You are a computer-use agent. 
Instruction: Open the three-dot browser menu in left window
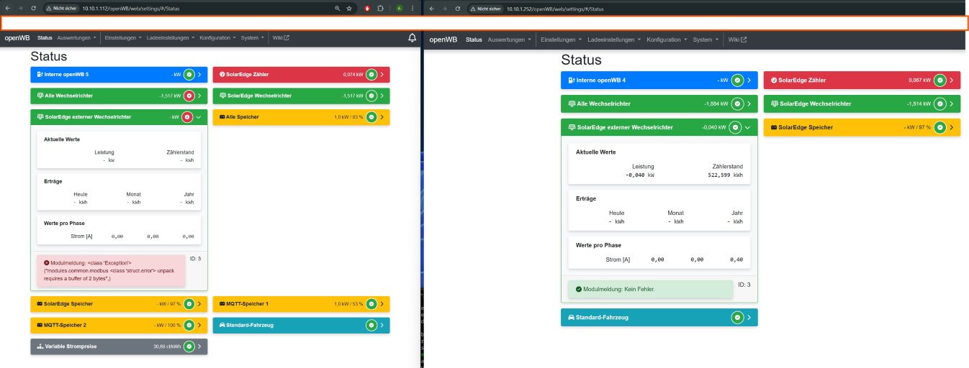click(413, 8)
